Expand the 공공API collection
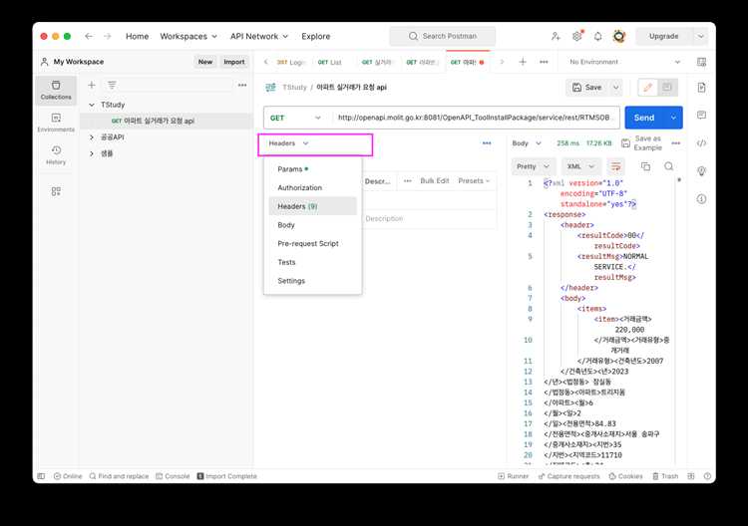 tap(92, 137)
